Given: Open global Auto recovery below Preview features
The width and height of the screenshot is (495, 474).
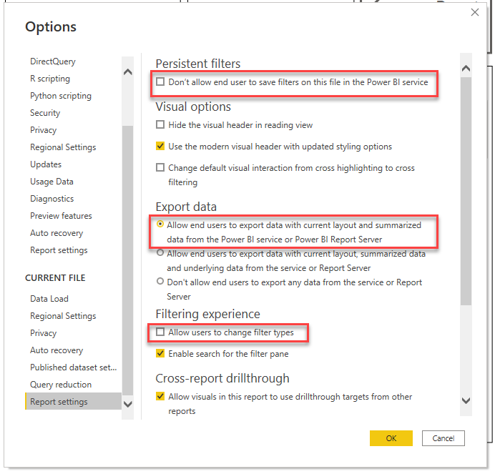Looking at the screenshot, I should [x=57, y=233].
